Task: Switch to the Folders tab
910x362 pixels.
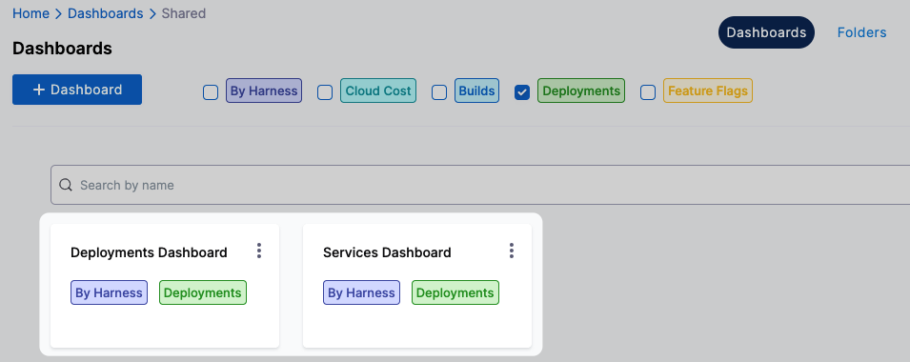Action: (x=861, y=32)
